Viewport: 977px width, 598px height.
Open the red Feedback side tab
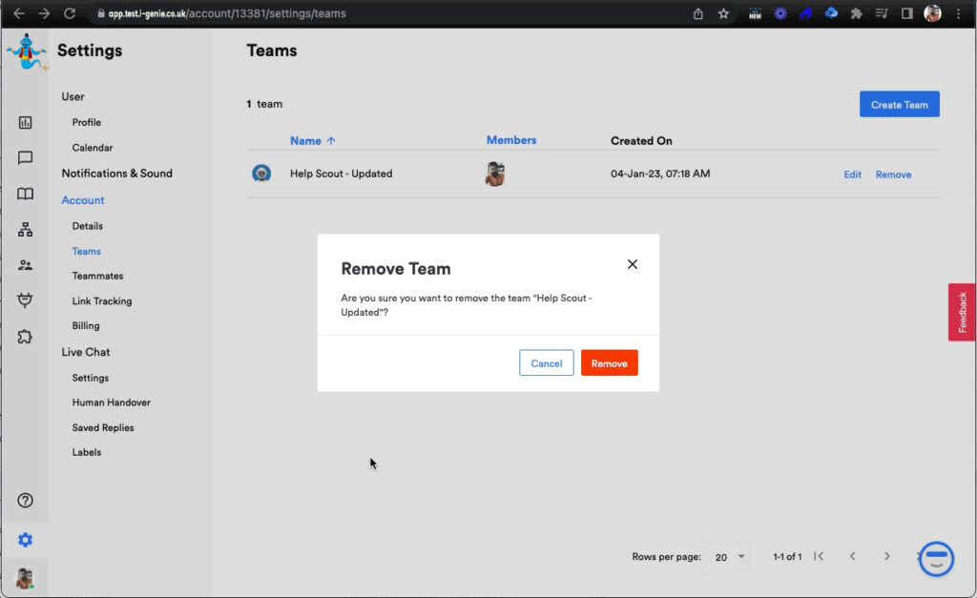click(962, 312)
